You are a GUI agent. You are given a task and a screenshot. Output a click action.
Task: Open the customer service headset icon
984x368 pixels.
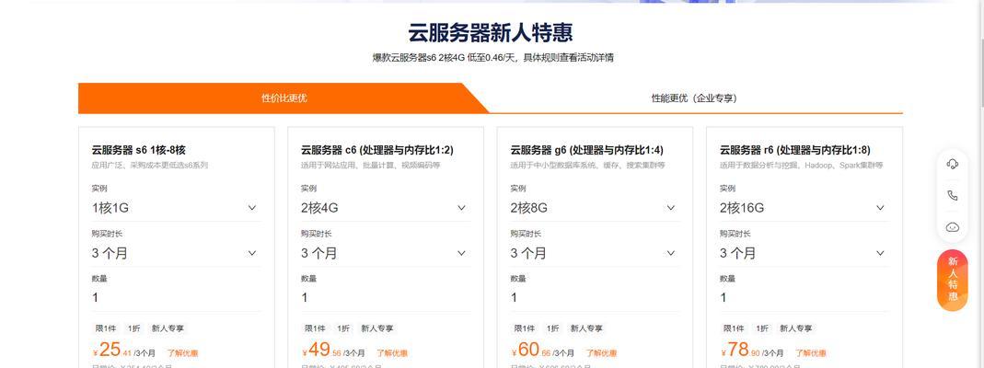coord(952,165)
